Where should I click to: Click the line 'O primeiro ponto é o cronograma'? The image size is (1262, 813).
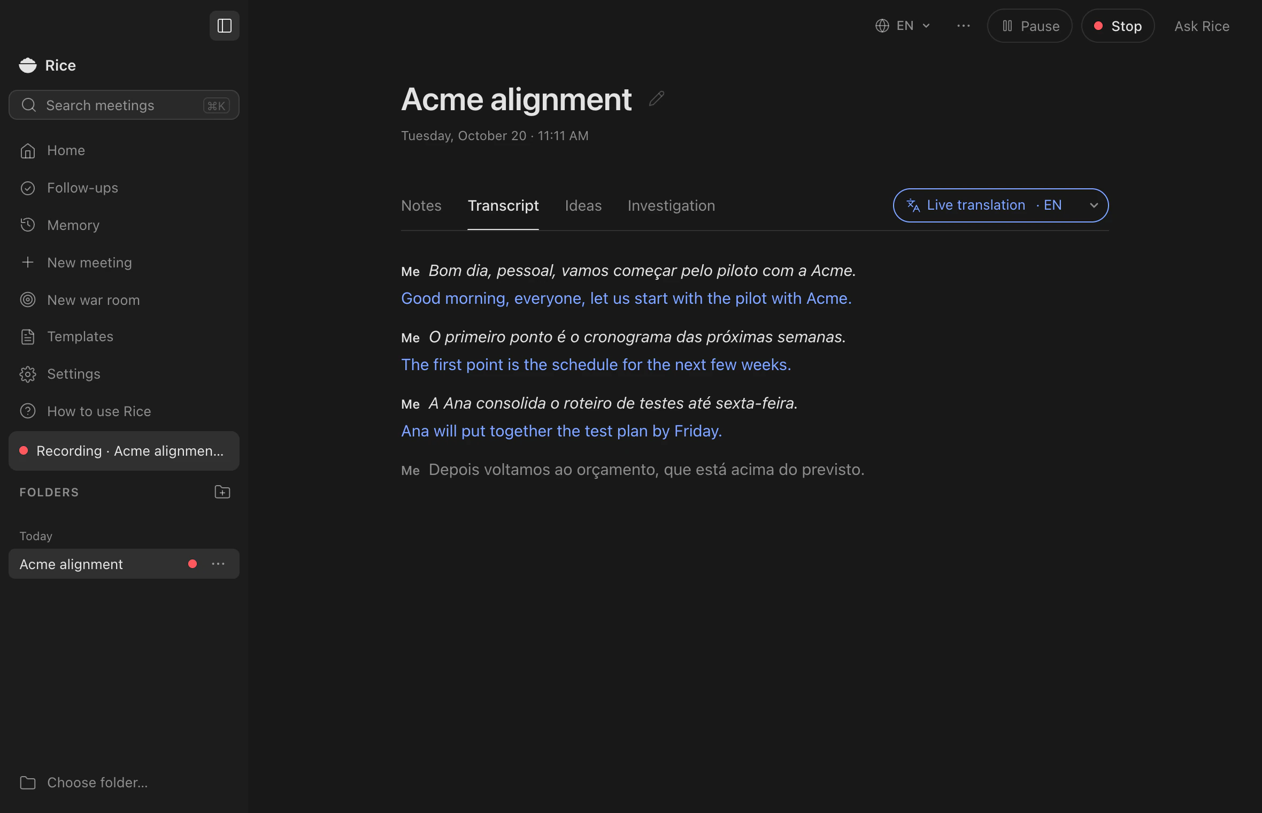[x=637, y=337]
